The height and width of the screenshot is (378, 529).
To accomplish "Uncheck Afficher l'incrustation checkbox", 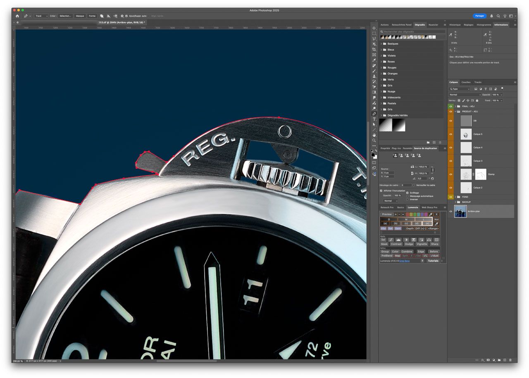I will pyautogui.click(x=381, y=191).
